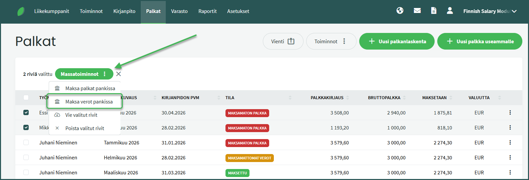Open the envelope messages icon
The image size is (529, 180).
[417, 11]
